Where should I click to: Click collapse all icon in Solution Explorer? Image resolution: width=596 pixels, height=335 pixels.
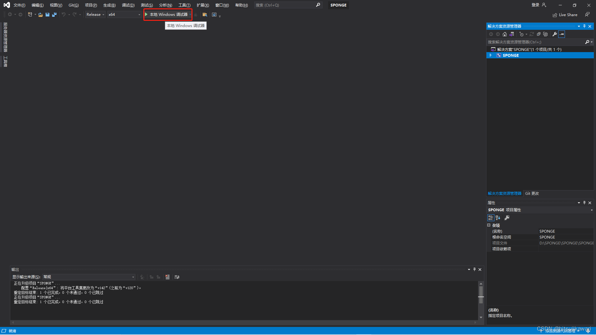pyautogui.click(x=539, y=34)
